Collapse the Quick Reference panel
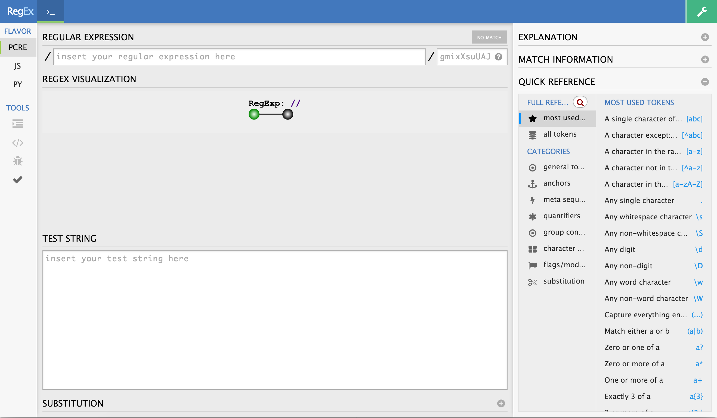Image resolution: width=717 pixels, height=418 pixels. 704,82
